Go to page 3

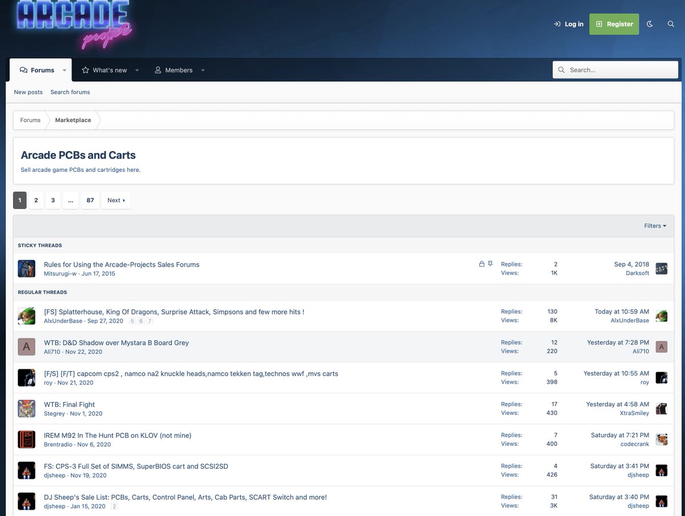click(53, 200)
